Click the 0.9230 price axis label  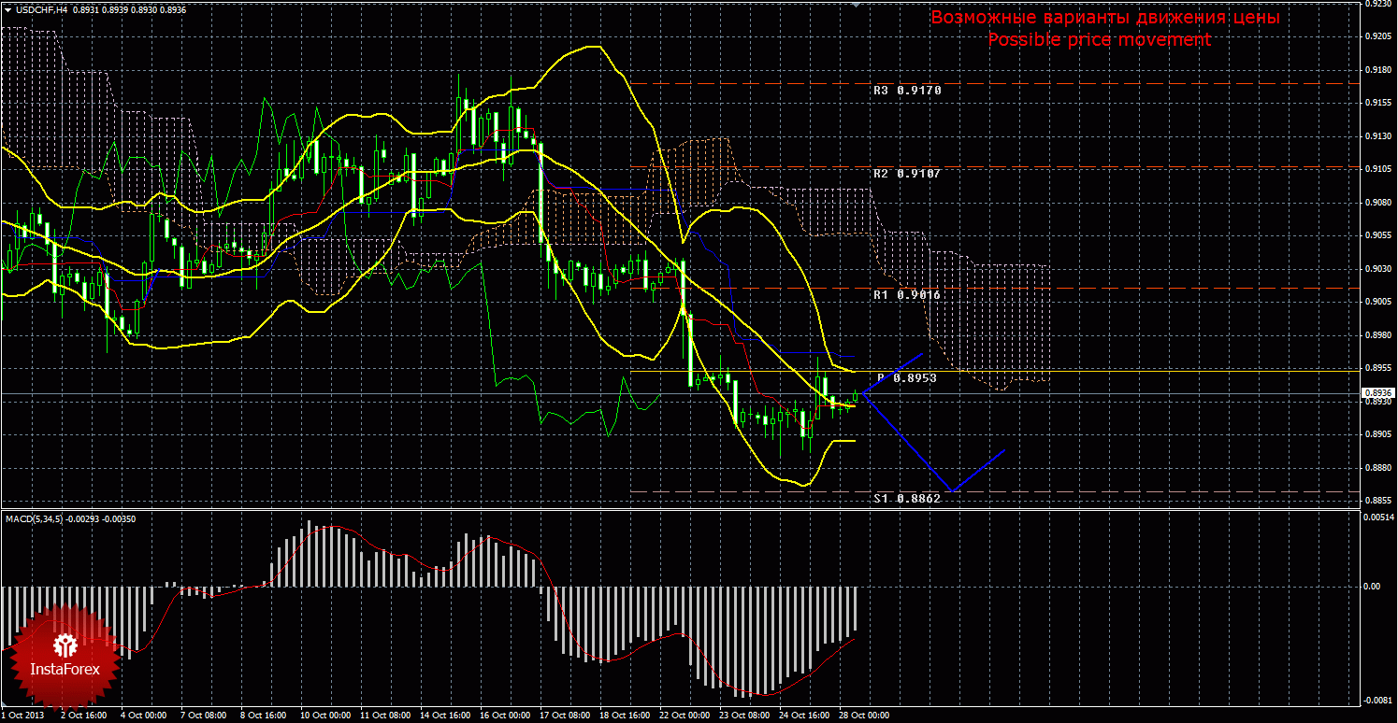1379,3
